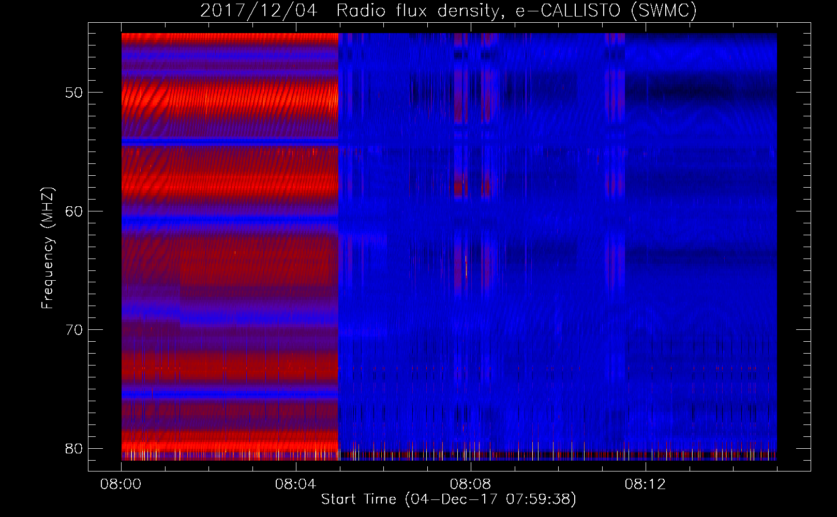
Task: Click the 60 frequency tick label
Action: click(x=74, y=211)
